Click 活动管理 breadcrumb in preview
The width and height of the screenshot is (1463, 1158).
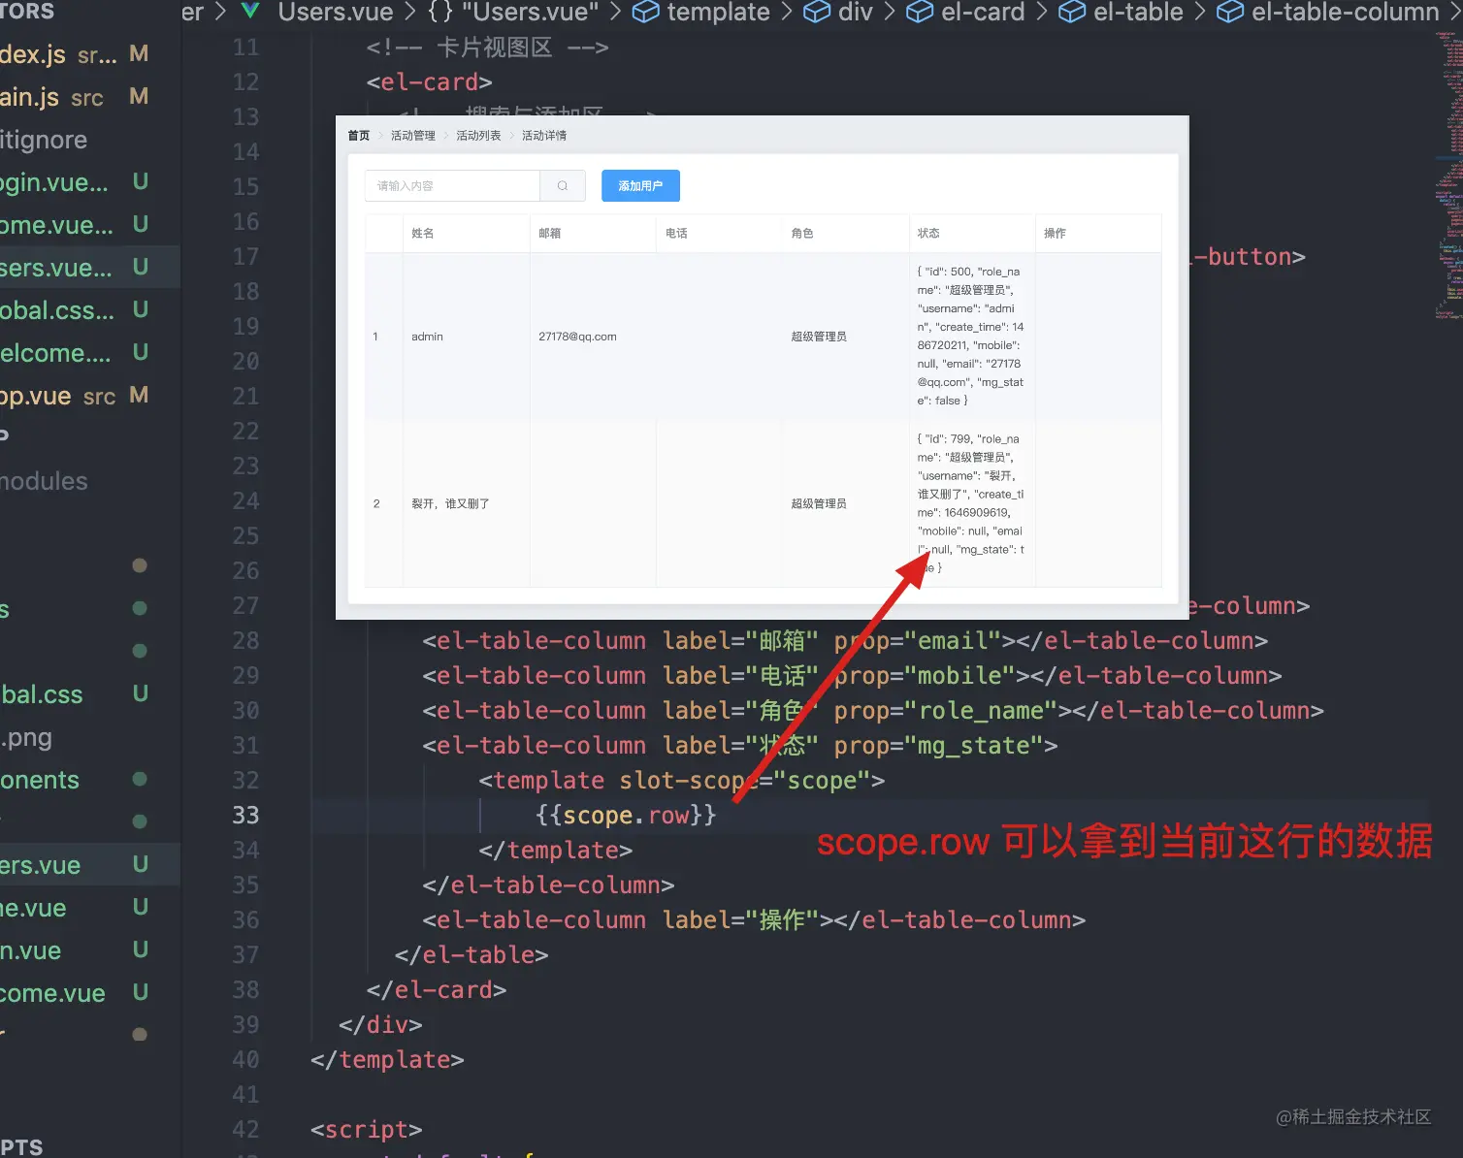[x=413, y=136]
